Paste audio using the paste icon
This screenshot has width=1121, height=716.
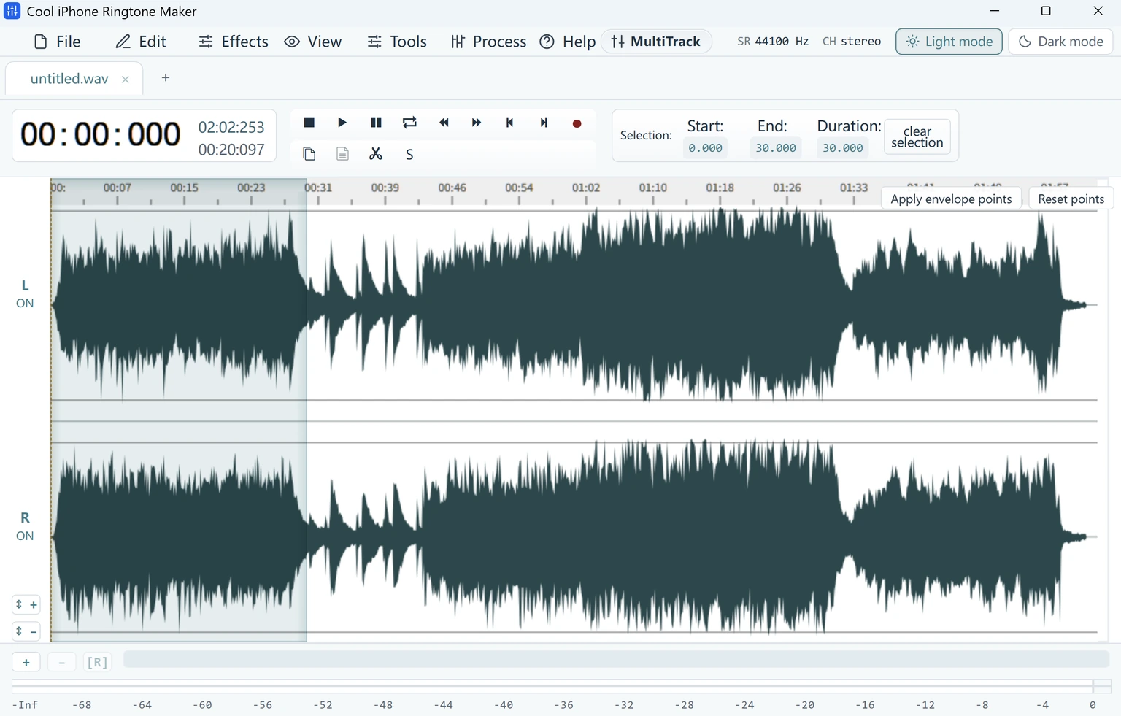[x=342, y=154]
